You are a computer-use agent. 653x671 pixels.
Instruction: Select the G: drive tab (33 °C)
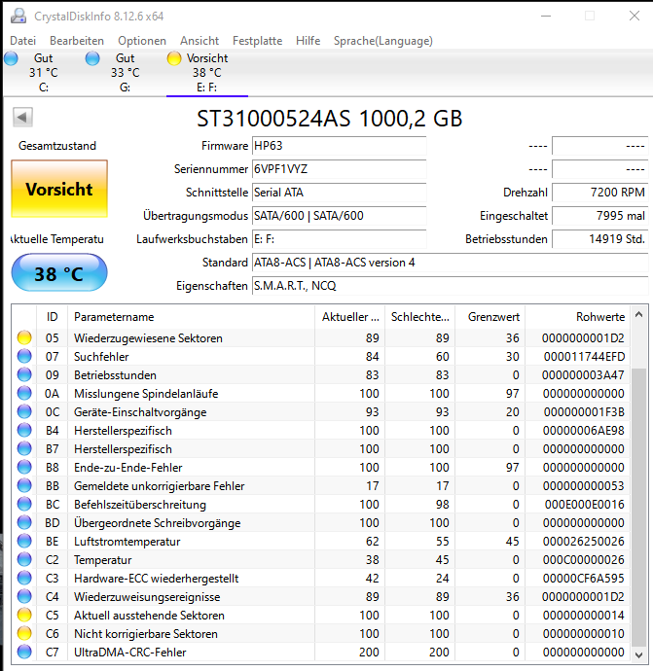[125, 73]
